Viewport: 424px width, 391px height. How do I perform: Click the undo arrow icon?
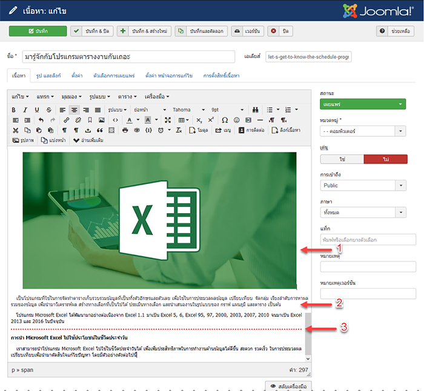41,120
